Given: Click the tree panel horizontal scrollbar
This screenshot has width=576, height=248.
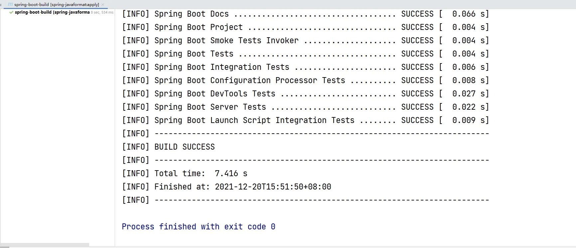Looking at the screenshot, I should click(x=45, y=245).
